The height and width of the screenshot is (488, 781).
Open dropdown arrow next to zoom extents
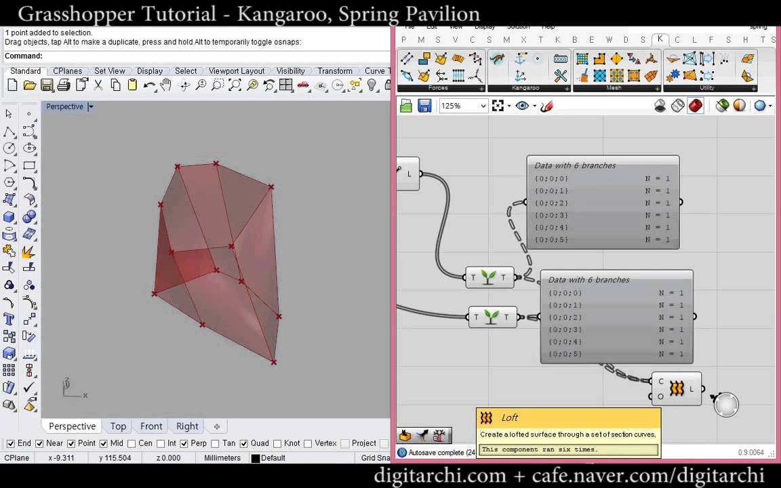[509, 106]
